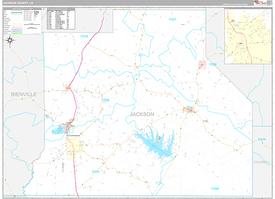
Task: Click ZIP label 71251 on the map
Action: pos(96,172)
